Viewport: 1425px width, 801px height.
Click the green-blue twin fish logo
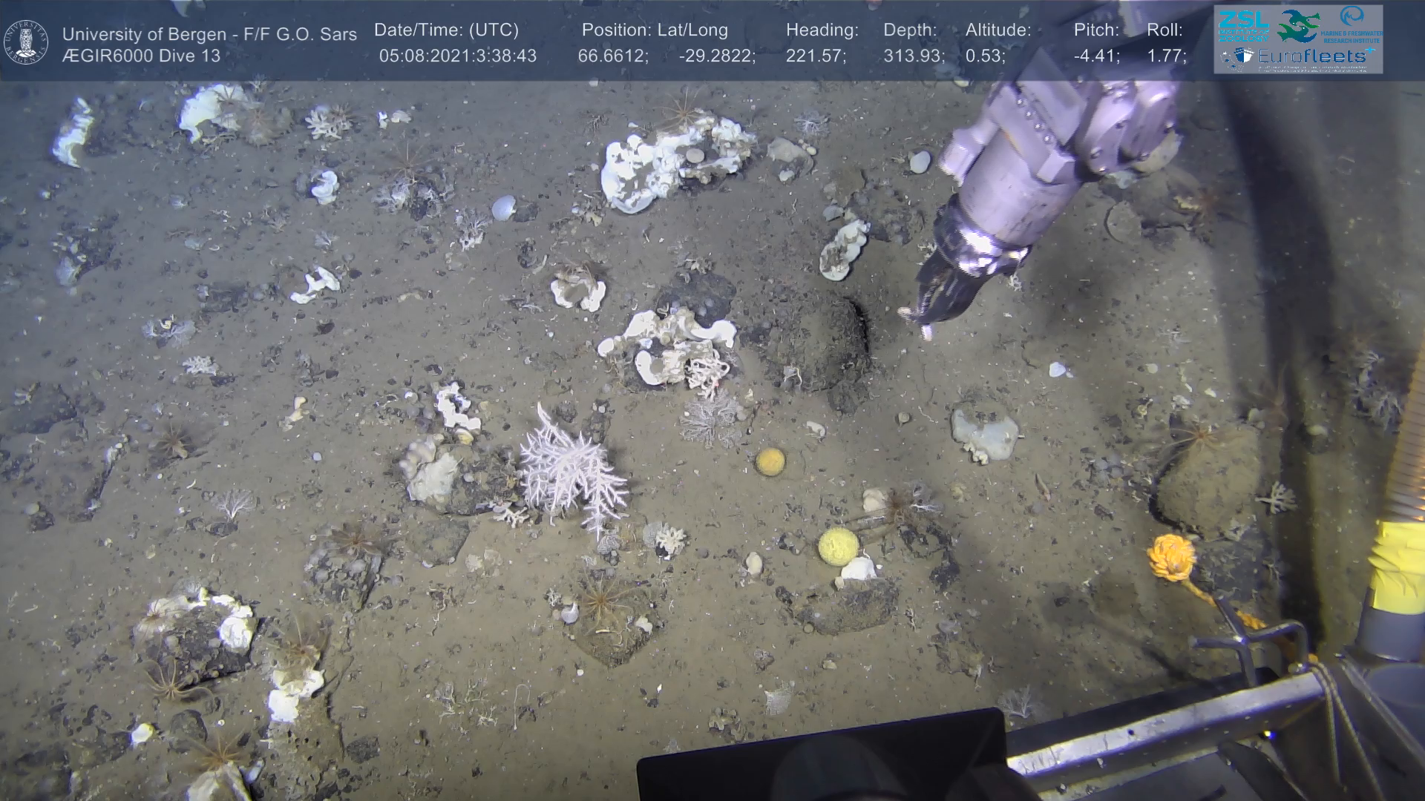click(1298, 25)
